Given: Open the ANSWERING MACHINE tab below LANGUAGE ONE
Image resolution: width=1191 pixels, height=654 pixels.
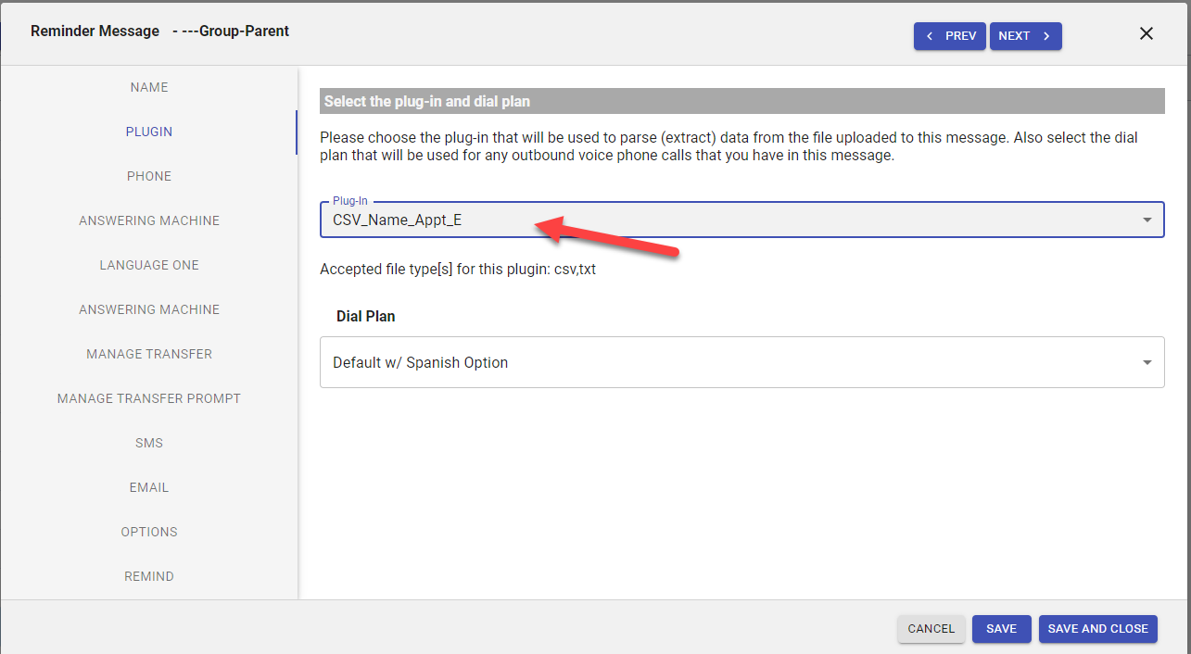Looking at the screenshot, I should coord(149,309).
